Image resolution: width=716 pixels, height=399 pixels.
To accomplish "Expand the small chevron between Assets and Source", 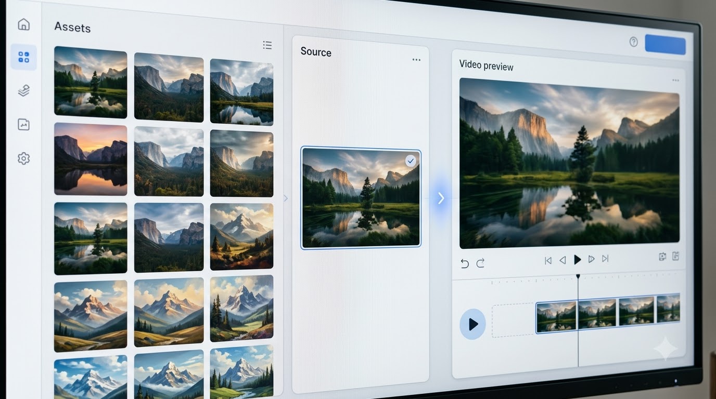I will pyautogui.click(x=285, y=198).
